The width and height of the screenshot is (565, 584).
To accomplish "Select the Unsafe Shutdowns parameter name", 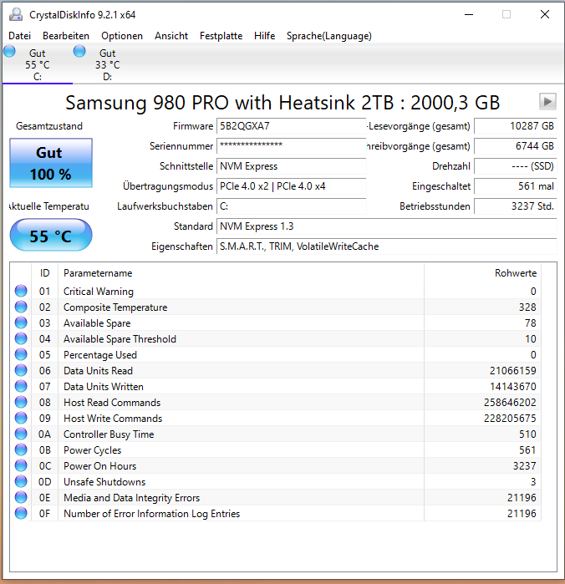I will tap(104, 481).
